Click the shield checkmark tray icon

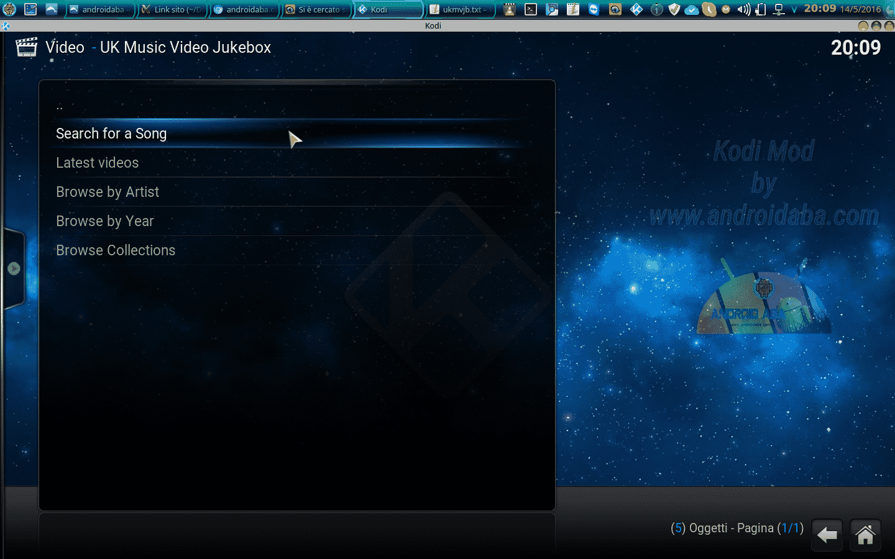pos(674,9)
